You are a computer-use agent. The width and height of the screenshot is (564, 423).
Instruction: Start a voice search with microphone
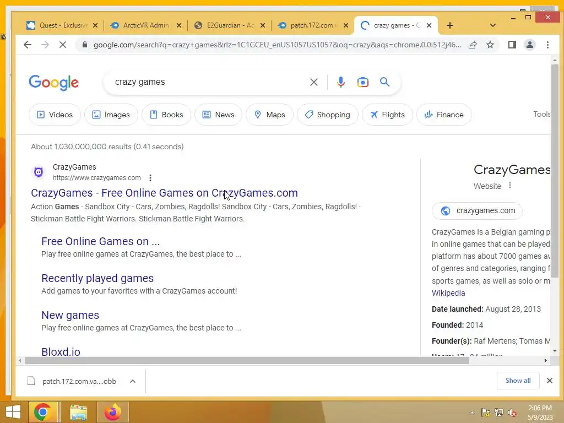pos(340,82)
